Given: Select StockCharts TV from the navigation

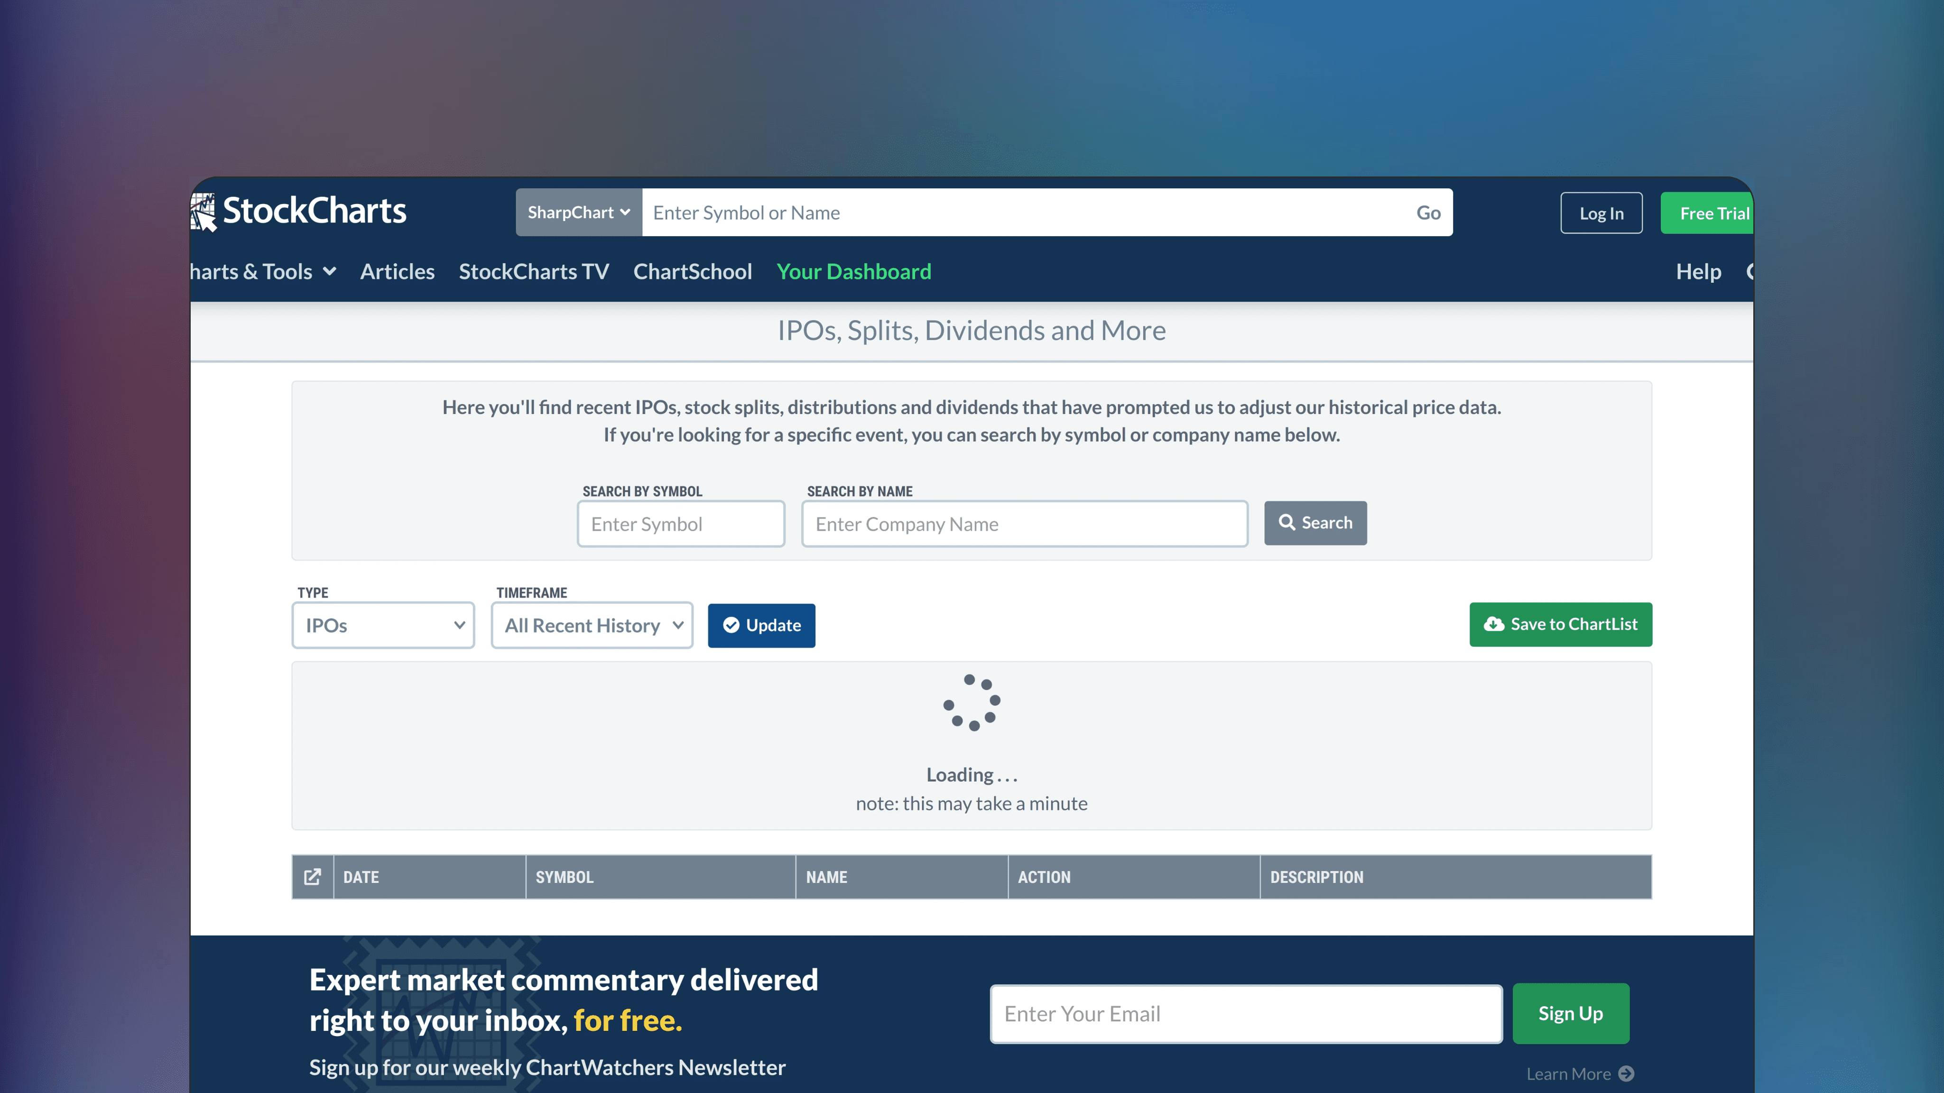Looking at the screenshot, I should click(534, 271).
